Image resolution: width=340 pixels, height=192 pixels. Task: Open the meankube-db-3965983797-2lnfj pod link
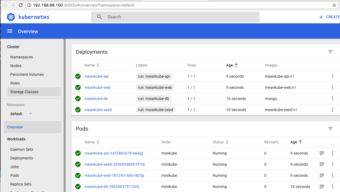pos(112,187)
